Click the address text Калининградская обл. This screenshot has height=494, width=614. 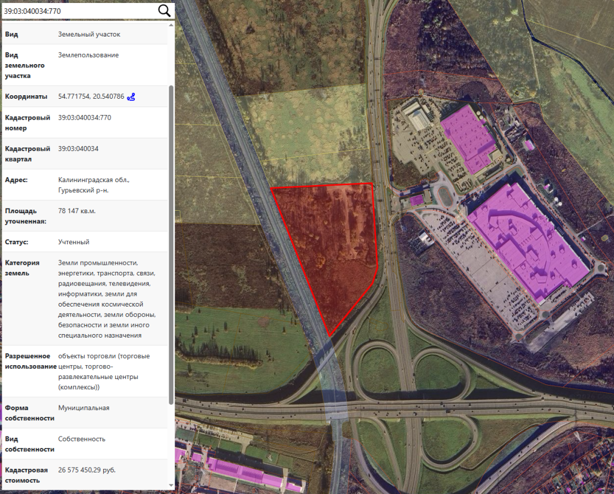[94, 180]
